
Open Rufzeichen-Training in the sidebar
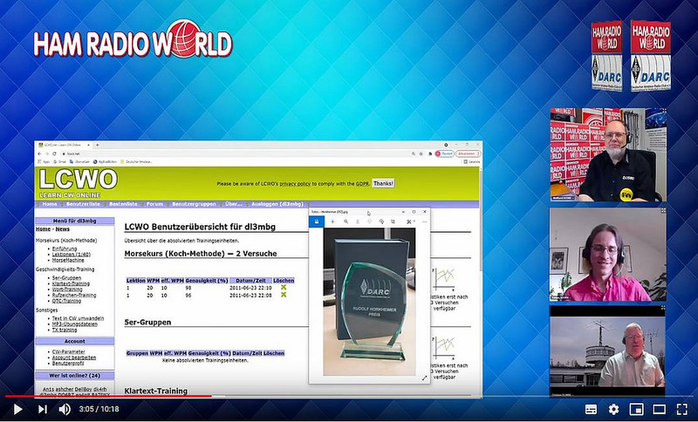pos(74,295)
